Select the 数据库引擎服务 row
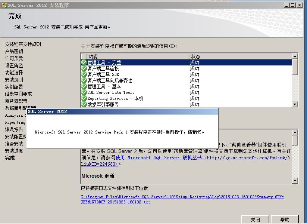The height and width of the screenshot is (224, 307). (187, 104)
